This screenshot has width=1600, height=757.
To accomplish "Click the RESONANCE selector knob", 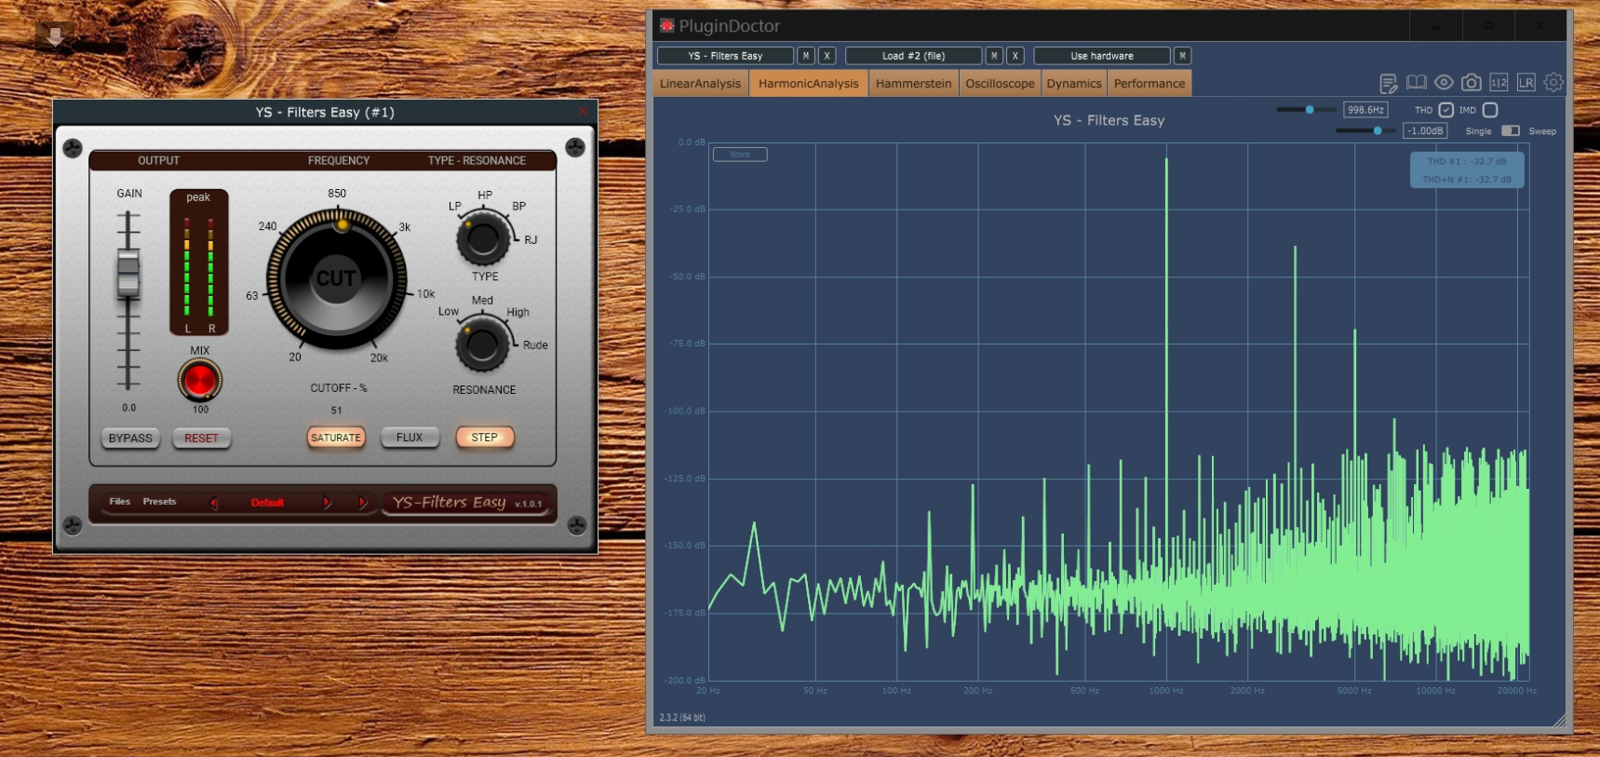I will pos(482,345).
